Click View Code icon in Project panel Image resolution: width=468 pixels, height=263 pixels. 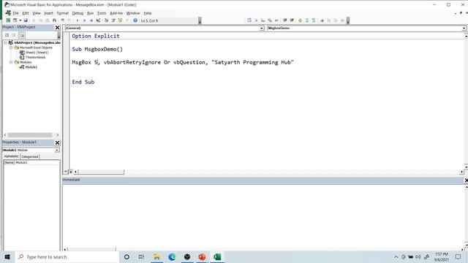(7, 35)
